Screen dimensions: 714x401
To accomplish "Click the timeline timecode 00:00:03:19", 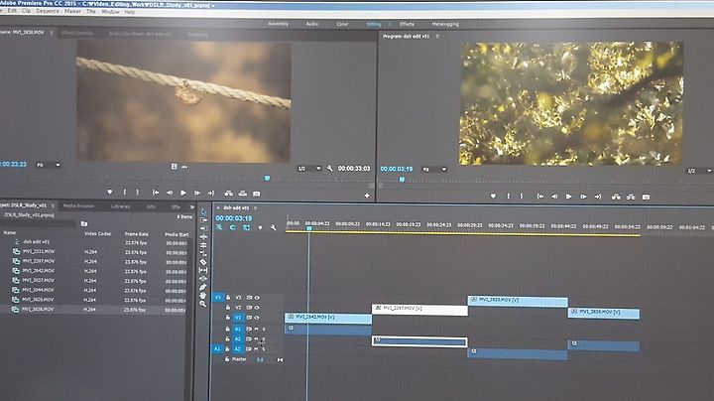I will pyautogui.click(x=234, y=218).
